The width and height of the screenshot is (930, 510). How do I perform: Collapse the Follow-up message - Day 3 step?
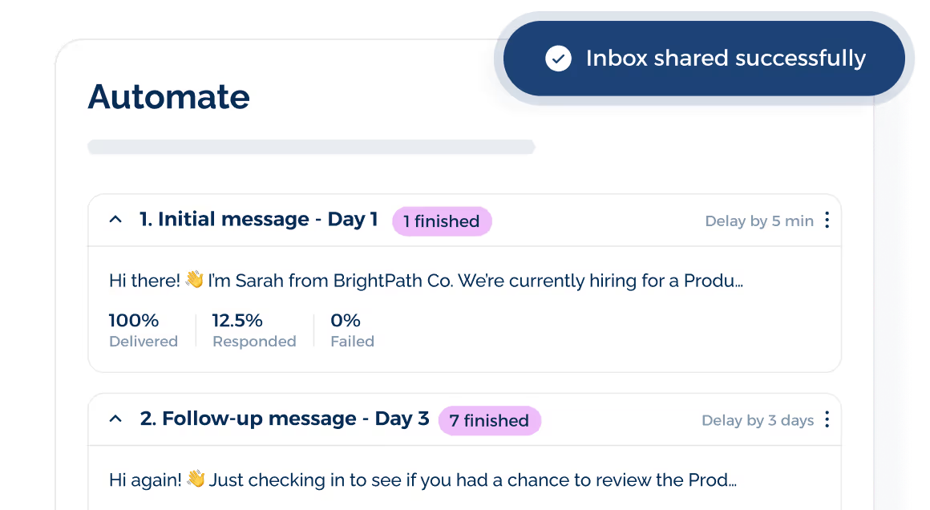click(115, 417)
